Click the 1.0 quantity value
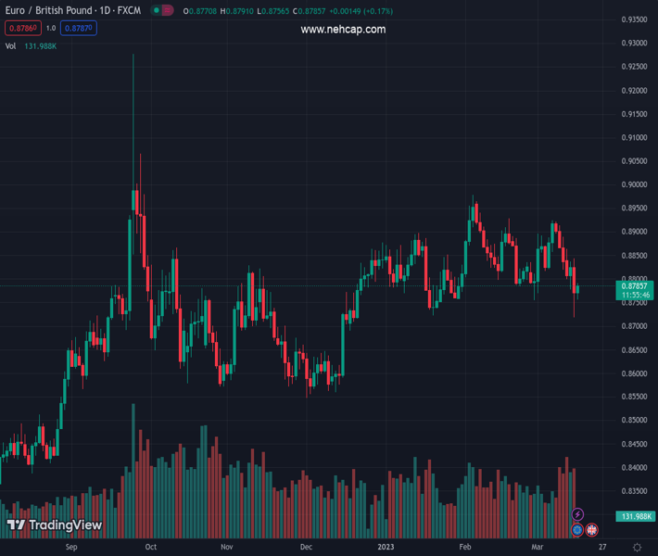Viewport: 658px width, 556px height. pos(51,28)
